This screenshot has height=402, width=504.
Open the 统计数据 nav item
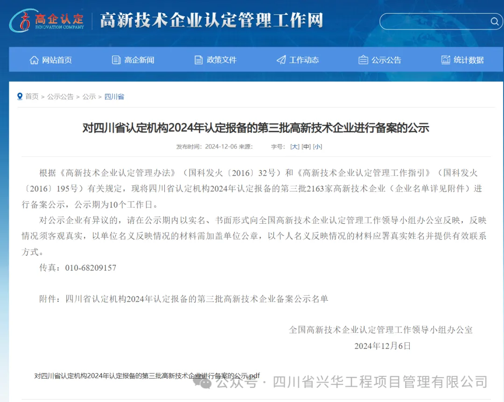(469, 60)
